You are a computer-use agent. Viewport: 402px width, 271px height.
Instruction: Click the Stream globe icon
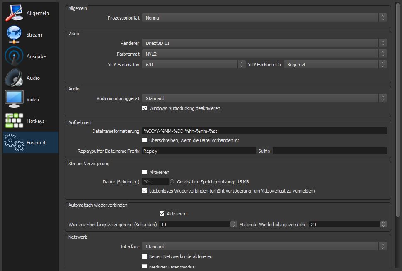point(14,34)
